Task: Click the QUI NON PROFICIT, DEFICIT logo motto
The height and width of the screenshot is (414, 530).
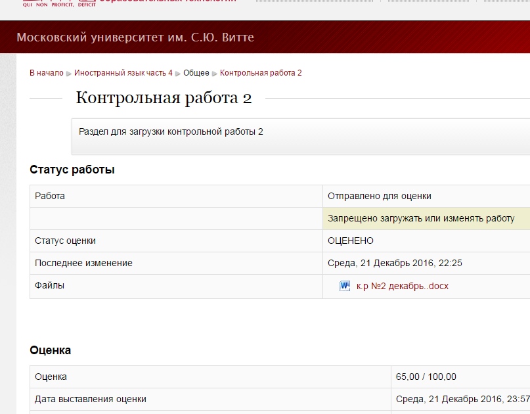Action: pos(55,3)
